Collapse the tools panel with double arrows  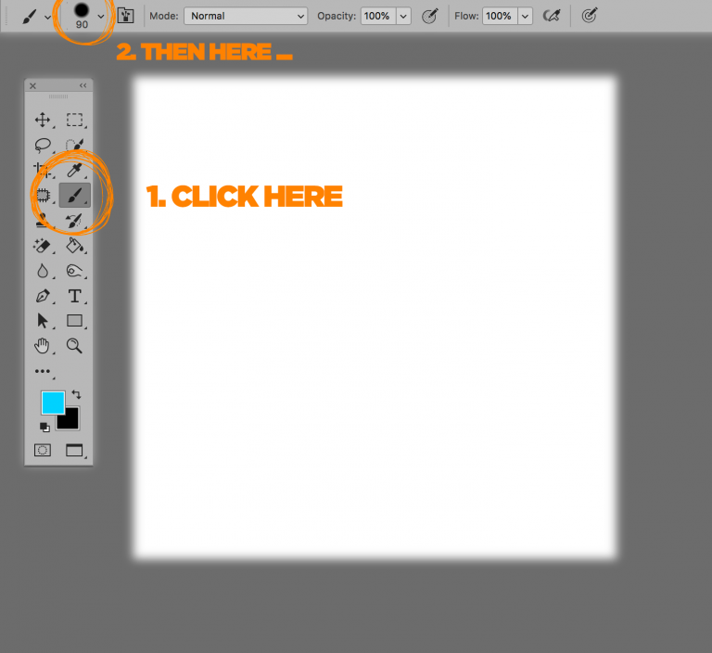83,85
